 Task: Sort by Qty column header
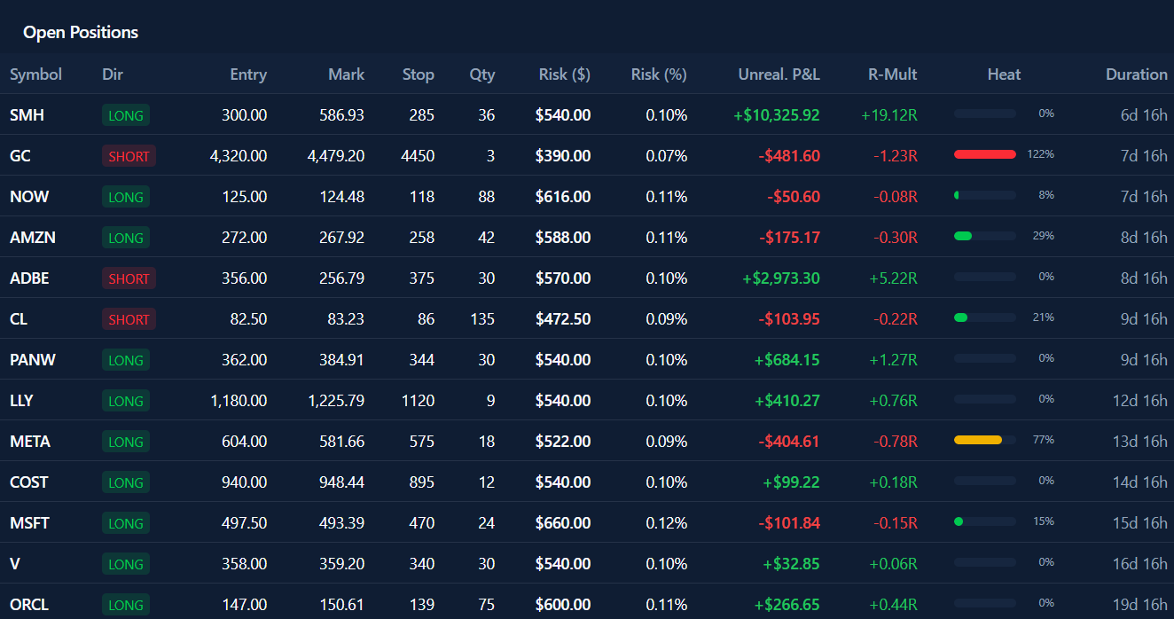point(482,74)
